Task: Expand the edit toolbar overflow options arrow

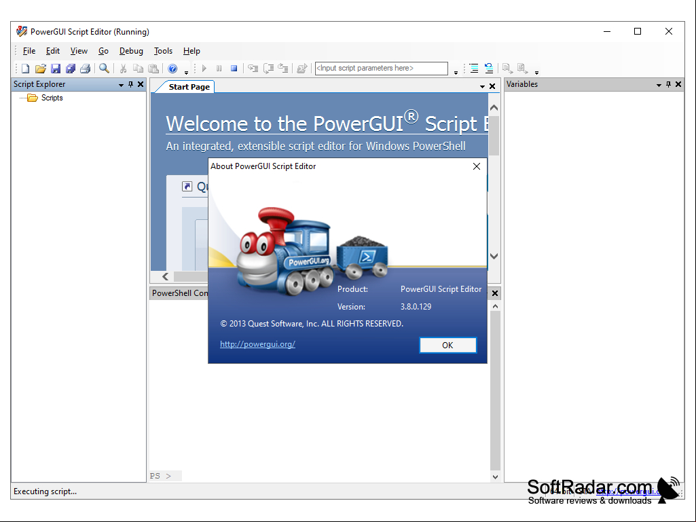Action: point(536,73)
